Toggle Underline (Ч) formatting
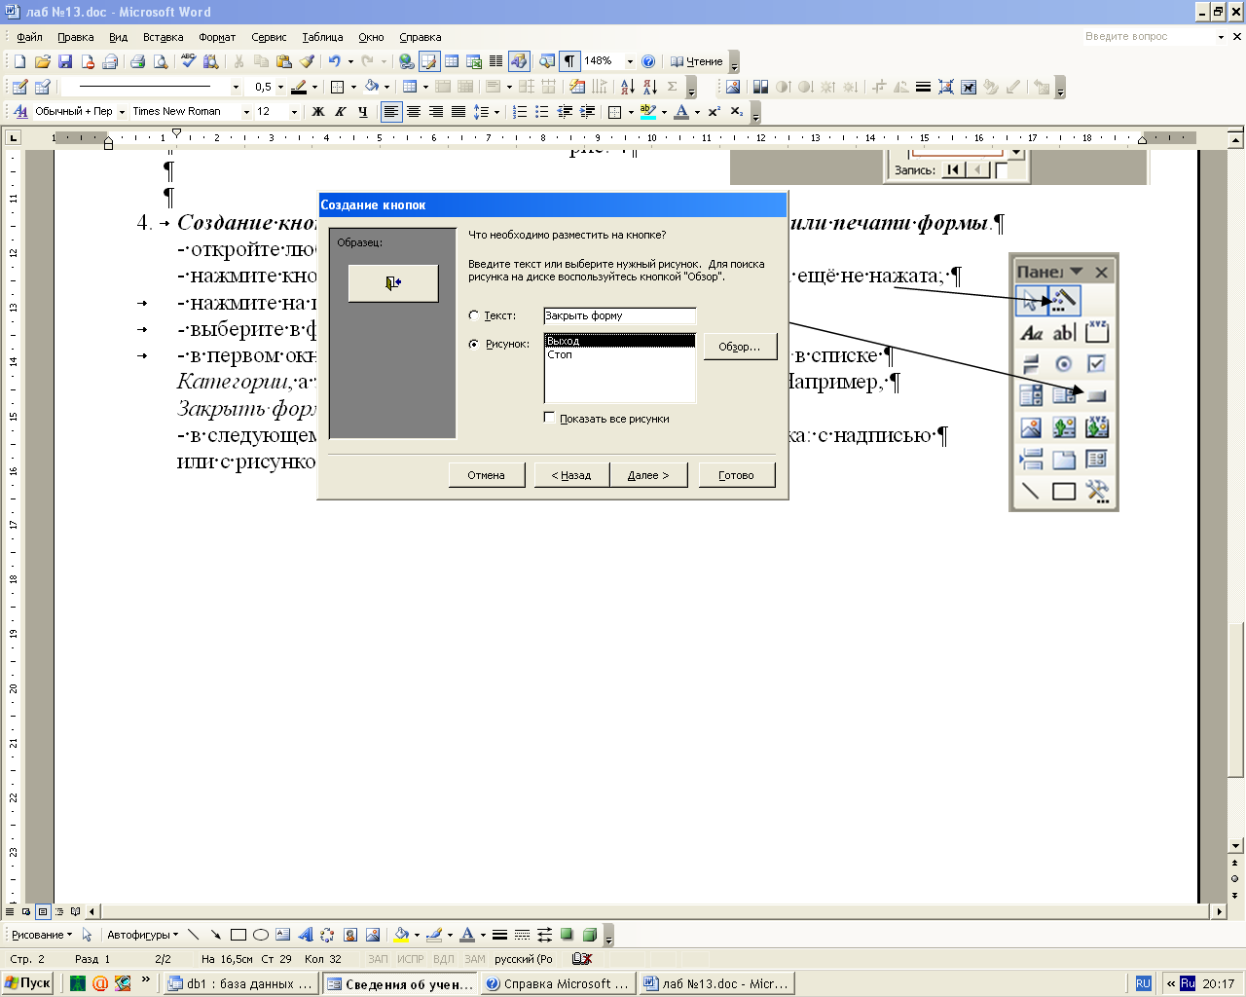Screen dimensions: 1246x997 (363, 112)
